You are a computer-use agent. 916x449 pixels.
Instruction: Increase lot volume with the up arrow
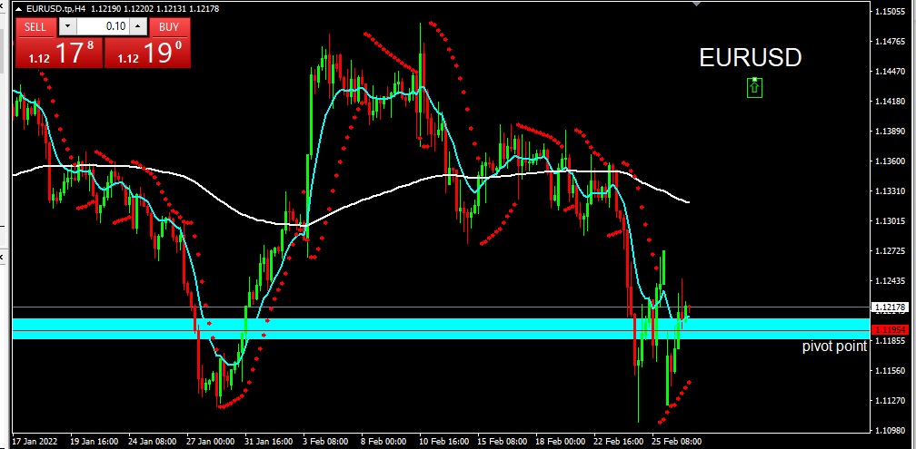click(x=138, y=26)
